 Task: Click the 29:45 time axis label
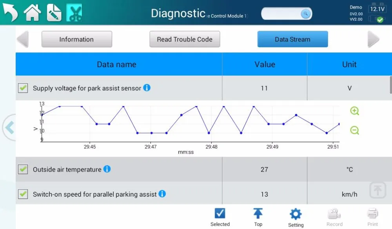point(90,147)
